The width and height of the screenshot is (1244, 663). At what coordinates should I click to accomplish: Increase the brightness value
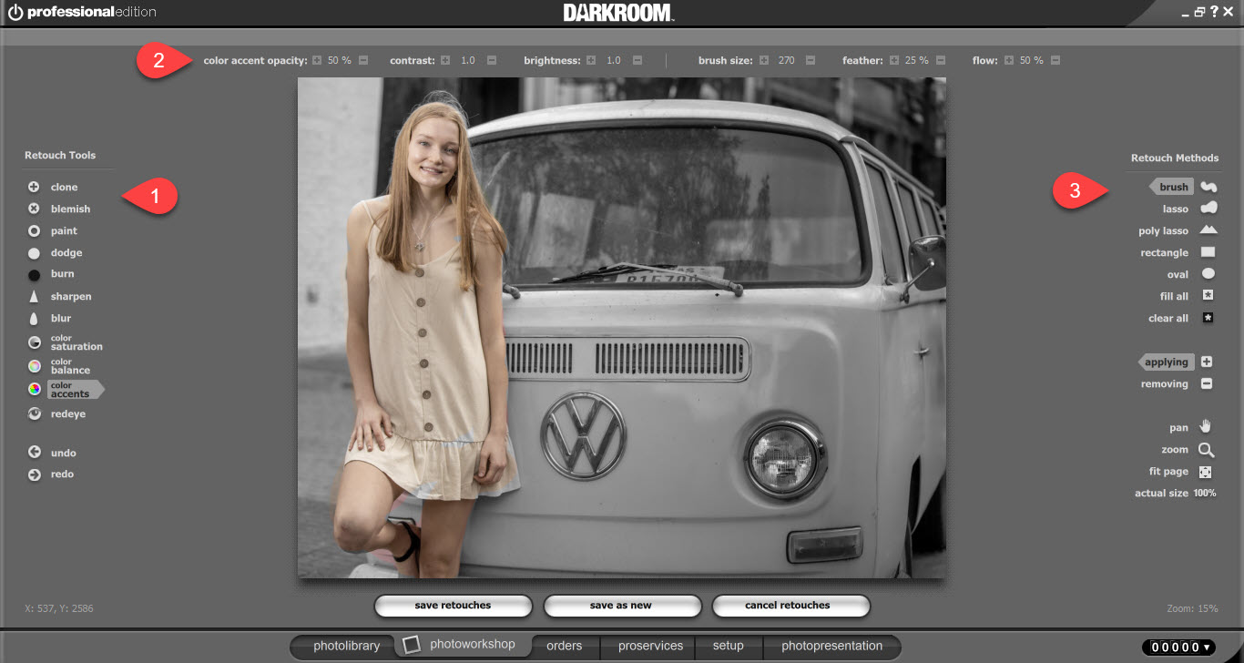pos(591,60)
